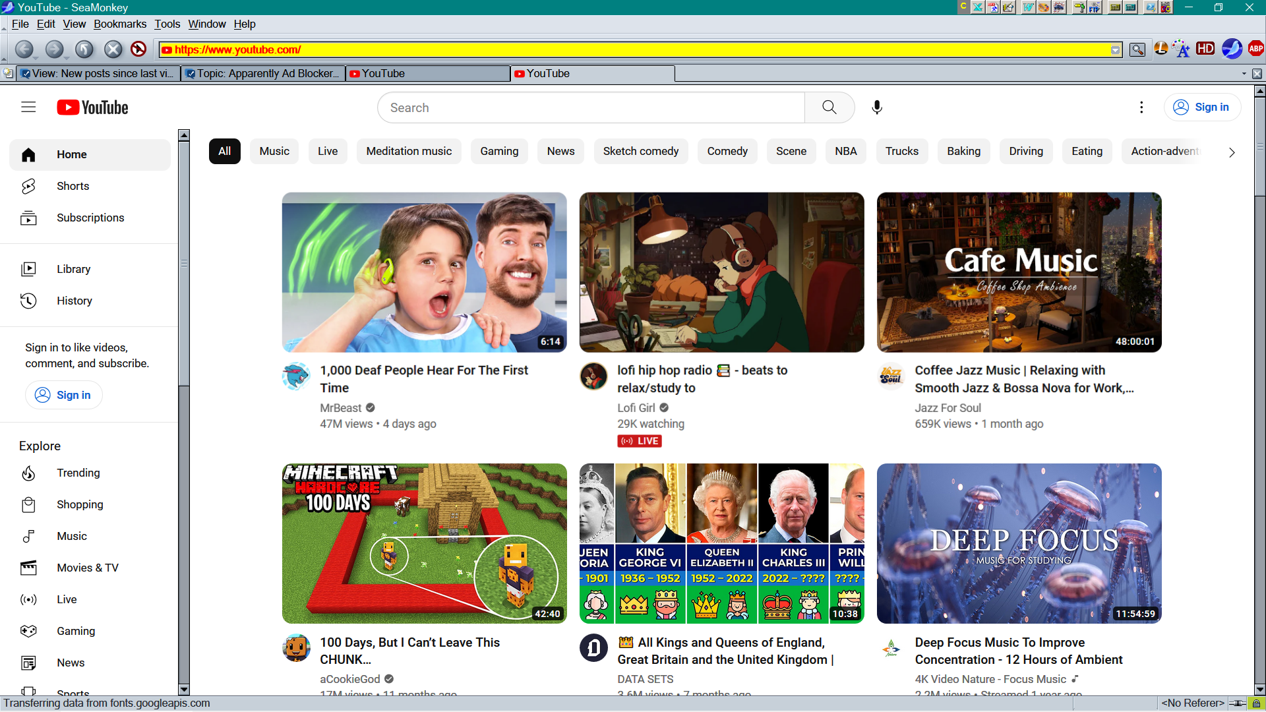Select the Music filter chip
The image size is (1266, 712).
tap(274, 151)
